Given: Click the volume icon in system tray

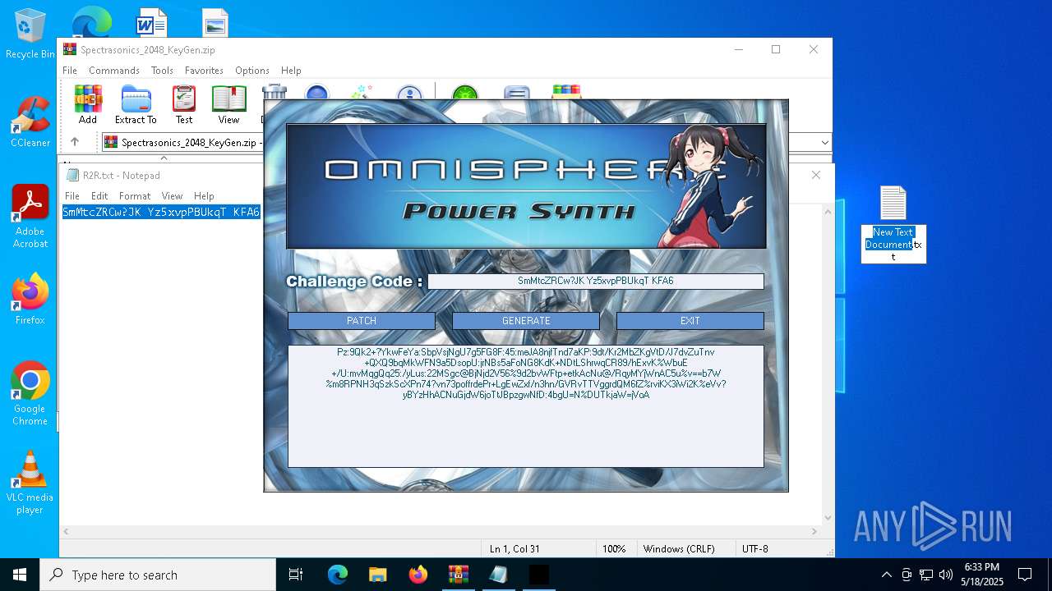Looking at the screenshot, I should pos(946,575).
